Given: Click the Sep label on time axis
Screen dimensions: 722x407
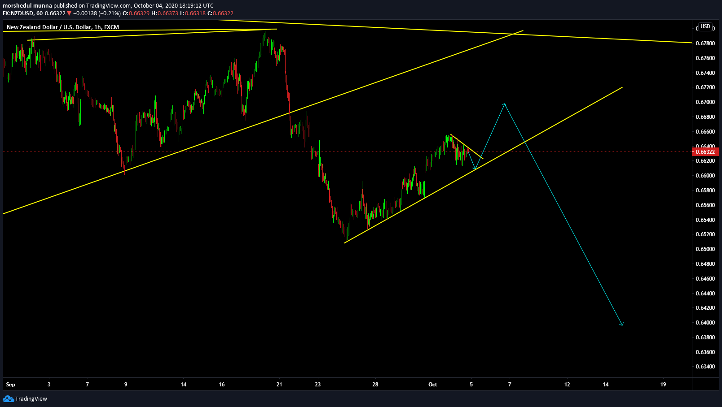Looking at the screenshot, I should (x=11, y=385).
